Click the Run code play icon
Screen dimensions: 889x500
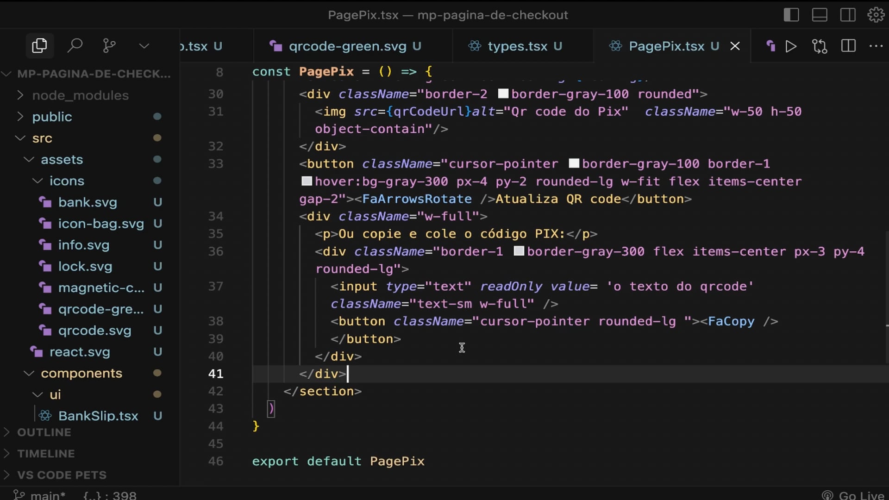click(791, 46)
